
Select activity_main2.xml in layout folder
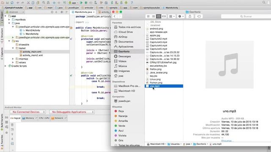pos(33,55)
